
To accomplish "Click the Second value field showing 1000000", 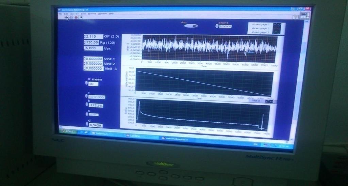I will pyautogui.click(x=226, y=26).
